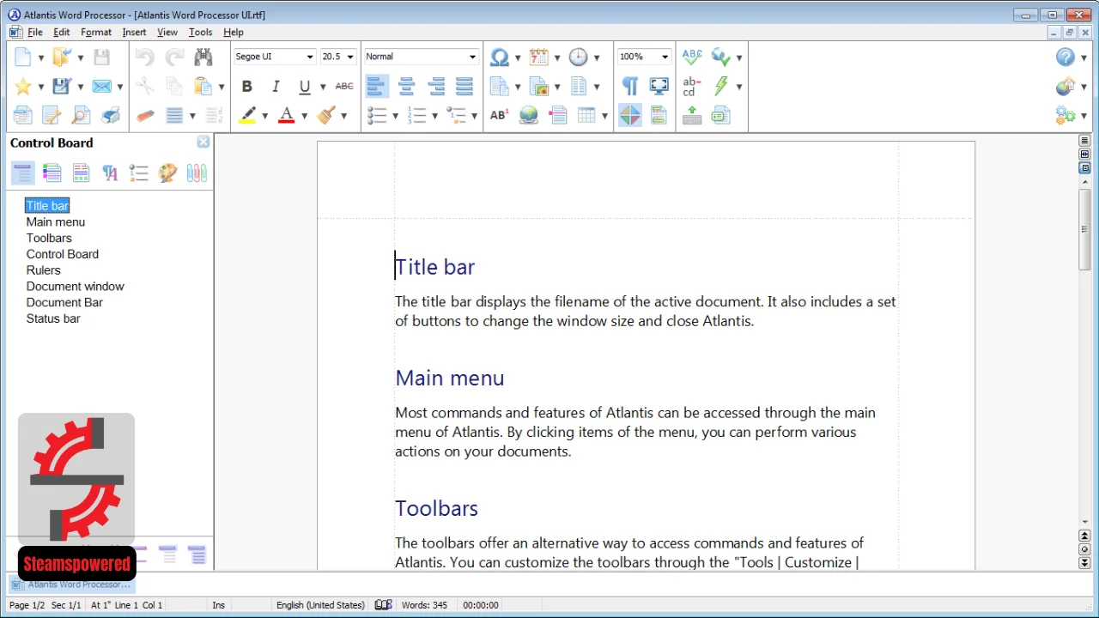Jump to Toolbars heading in Control Board

pos(49,238)
